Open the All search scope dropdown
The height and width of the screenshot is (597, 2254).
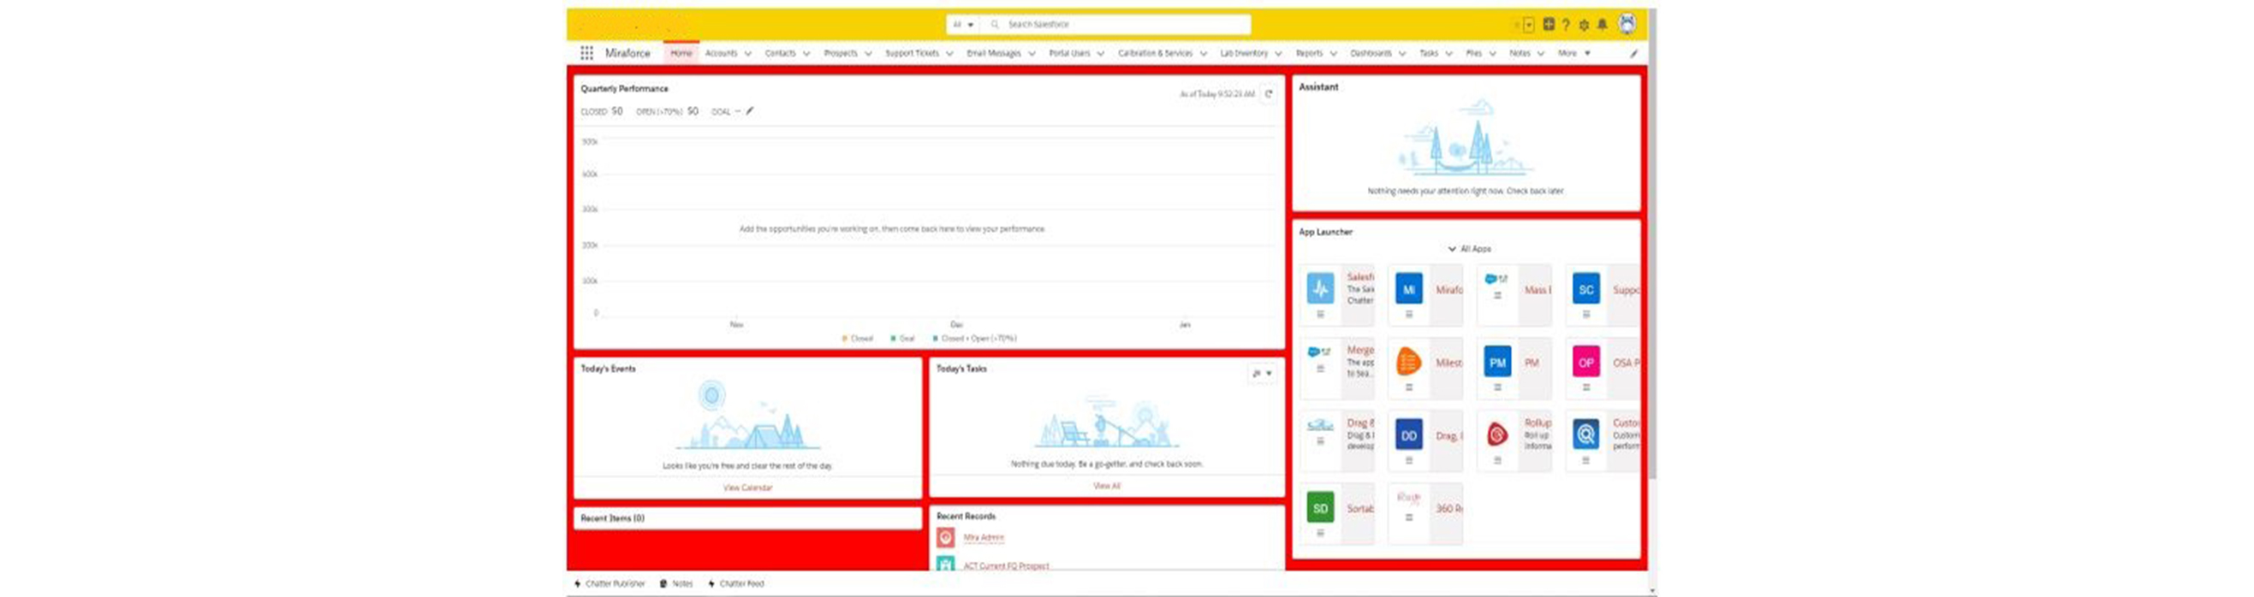click(963, 25)
